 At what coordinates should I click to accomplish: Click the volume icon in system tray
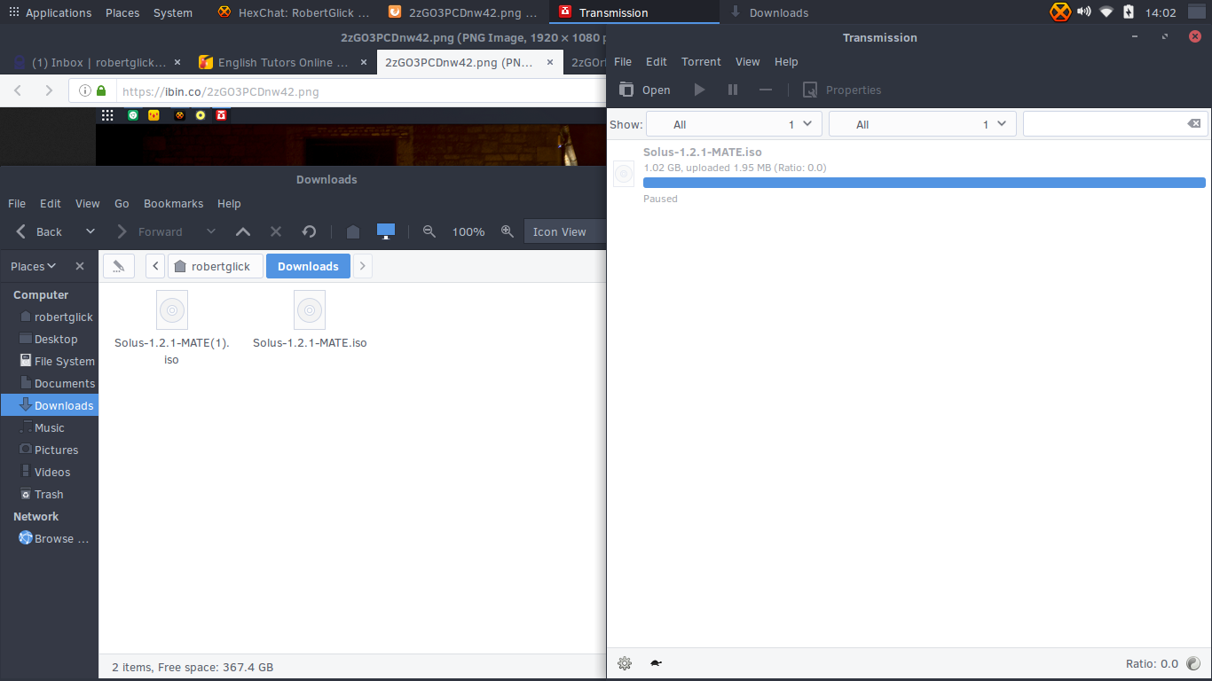pyautogui.click(x=1083, y=12)
